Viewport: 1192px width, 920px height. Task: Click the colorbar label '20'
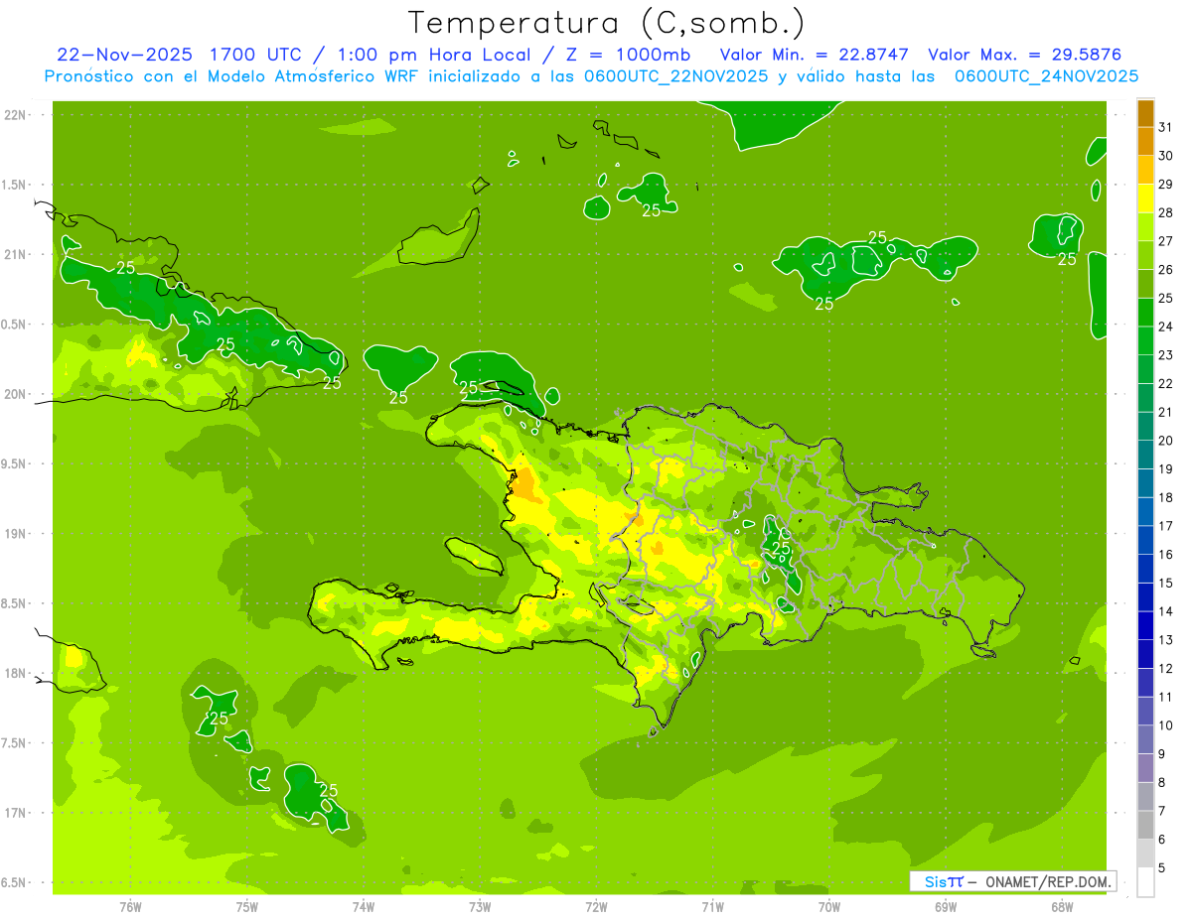[x=1166, y=441]
